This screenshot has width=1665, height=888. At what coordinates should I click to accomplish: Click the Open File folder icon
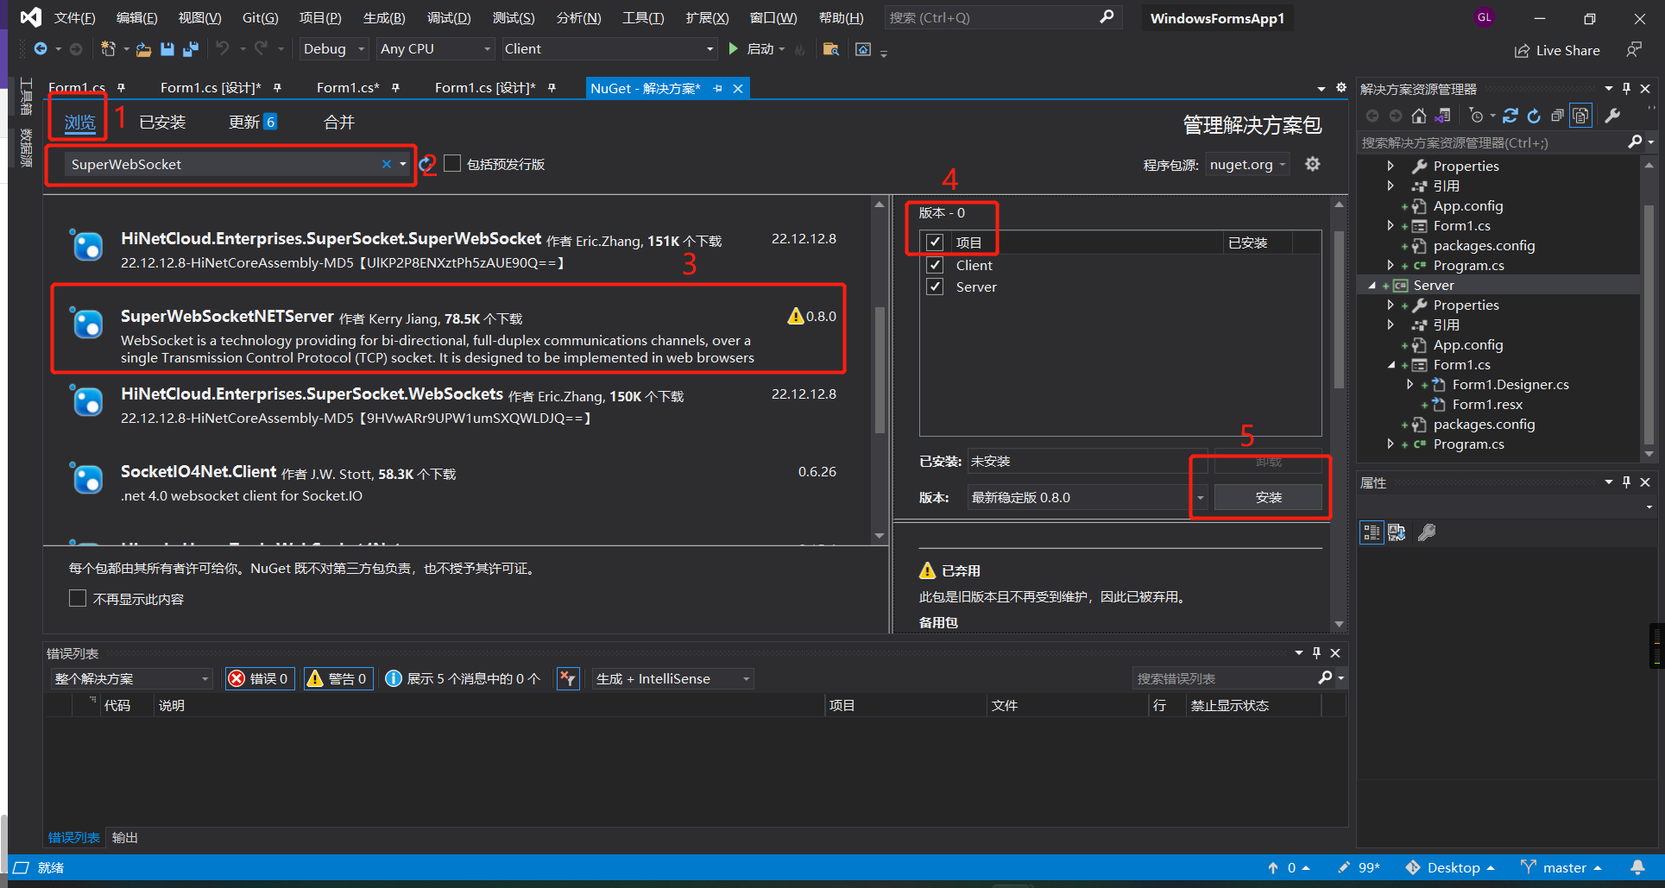pos(144,49)
